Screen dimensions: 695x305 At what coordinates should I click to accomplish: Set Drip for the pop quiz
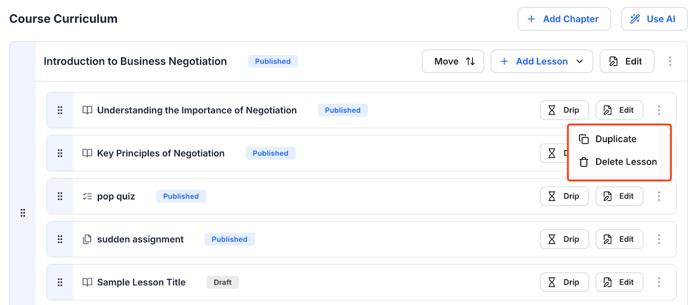564,196
